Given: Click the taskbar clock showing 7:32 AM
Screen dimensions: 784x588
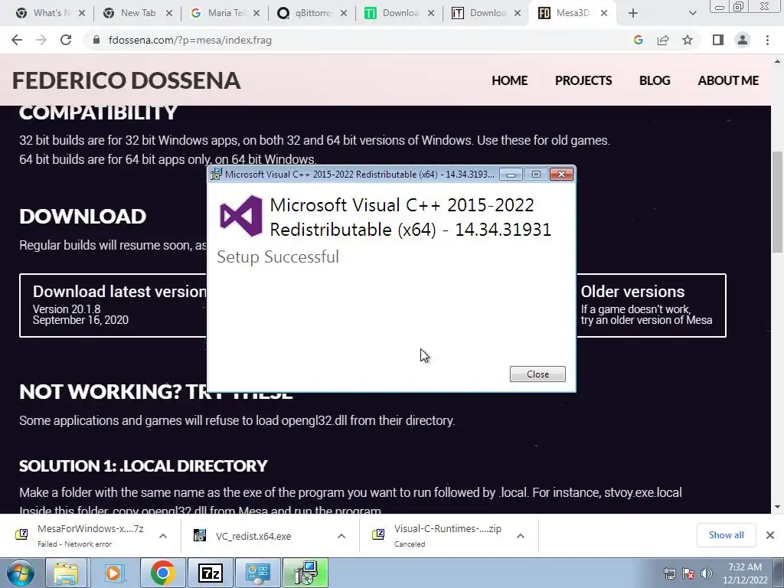Looking at the screenshot, I should (x=745, y=573).
